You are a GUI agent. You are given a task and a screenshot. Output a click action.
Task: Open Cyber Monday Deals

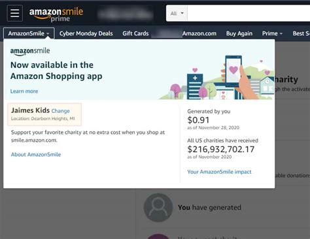(86, 33)
